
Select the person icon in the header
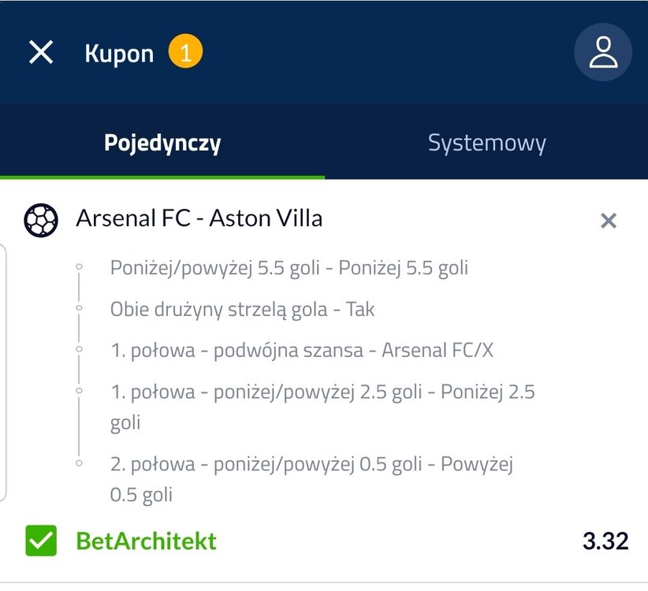tap(603, 52)
